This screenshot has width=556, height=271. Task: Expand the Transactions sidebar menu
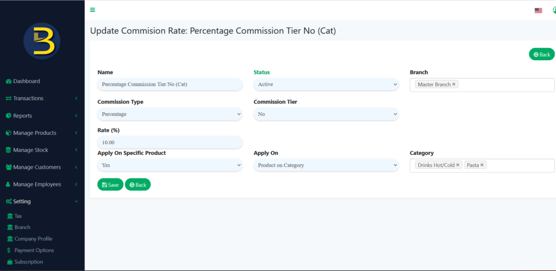[x=42, y=98]
